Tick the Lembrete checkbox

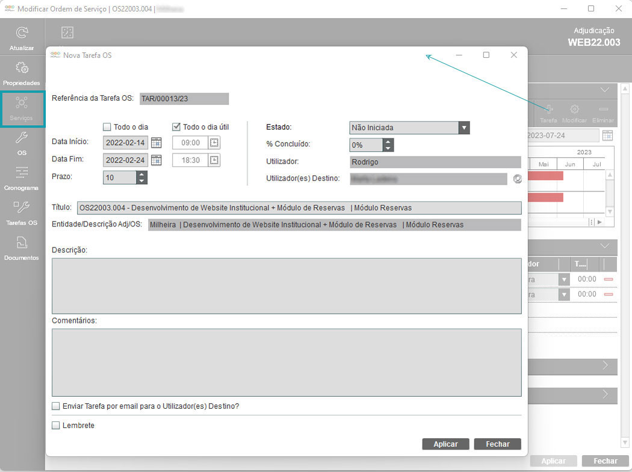(56, 426)
